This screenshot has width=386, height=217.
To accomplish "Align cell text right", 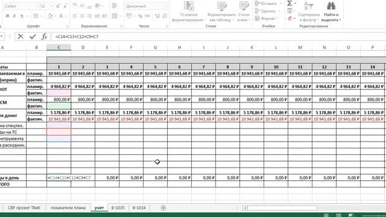I will click(89, 16).
